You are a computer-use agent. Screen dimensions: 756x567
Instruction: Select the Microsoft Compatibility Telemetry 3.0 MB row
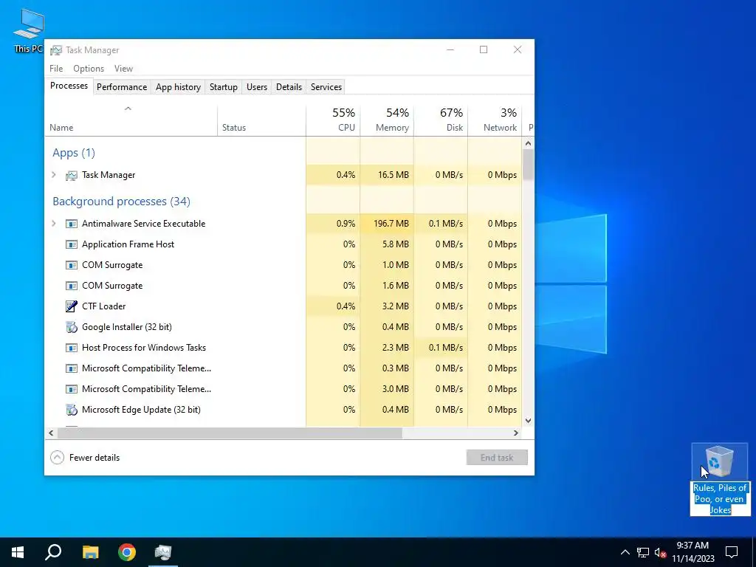(x=283, y=389)
